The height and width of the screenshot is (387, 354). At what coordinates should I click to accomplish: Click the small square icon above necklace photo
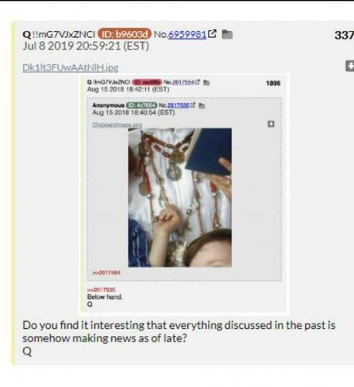coord(271,124)
